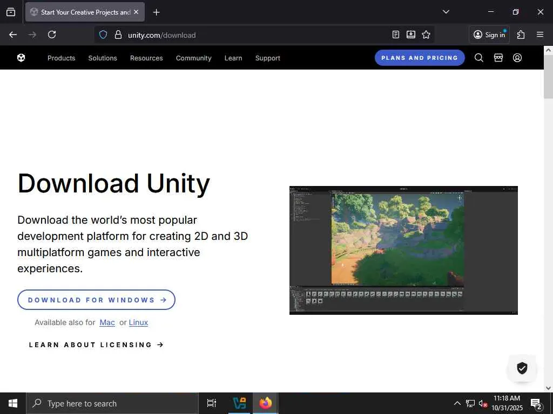Click the Unity cube logo

point(21,58)
